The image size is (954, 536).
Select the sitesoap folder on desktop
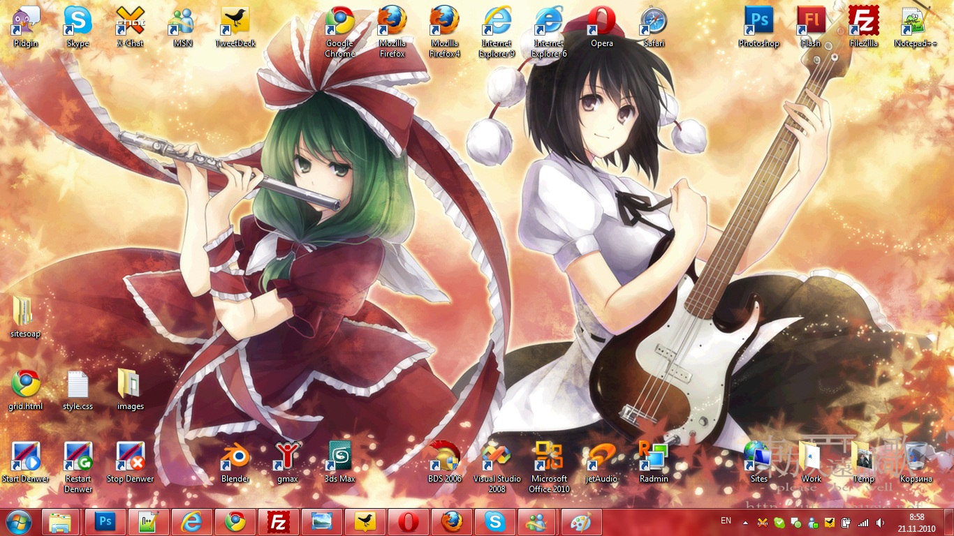pyautogui.click(x=26, y=318)
